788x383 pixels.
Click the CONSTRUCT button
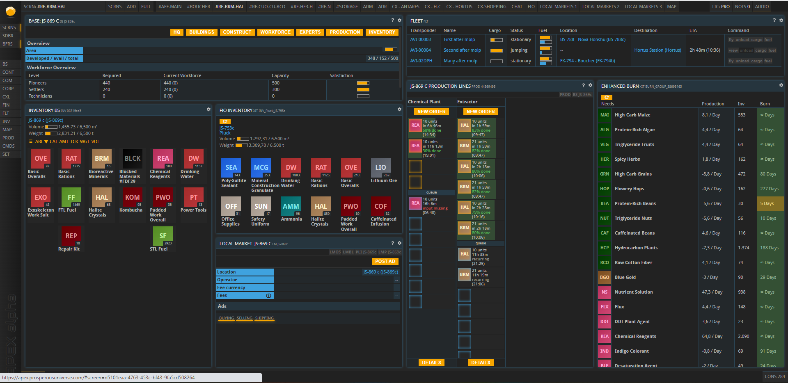(237, 32)
